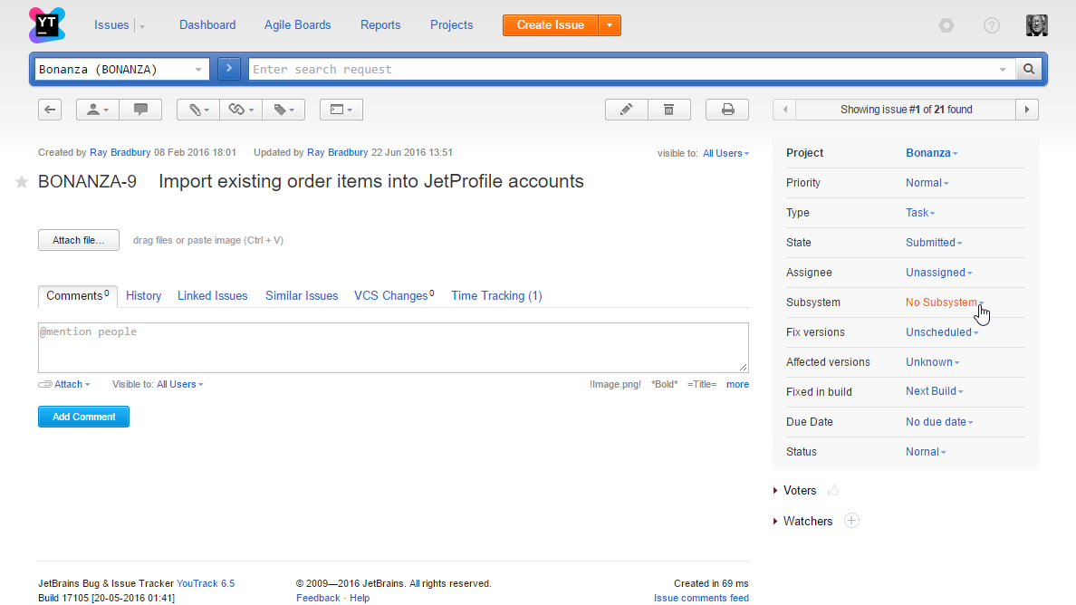Click the blue arrow next to project selector
This screenshot has width=1076, height=605.
tap(229, 69)
